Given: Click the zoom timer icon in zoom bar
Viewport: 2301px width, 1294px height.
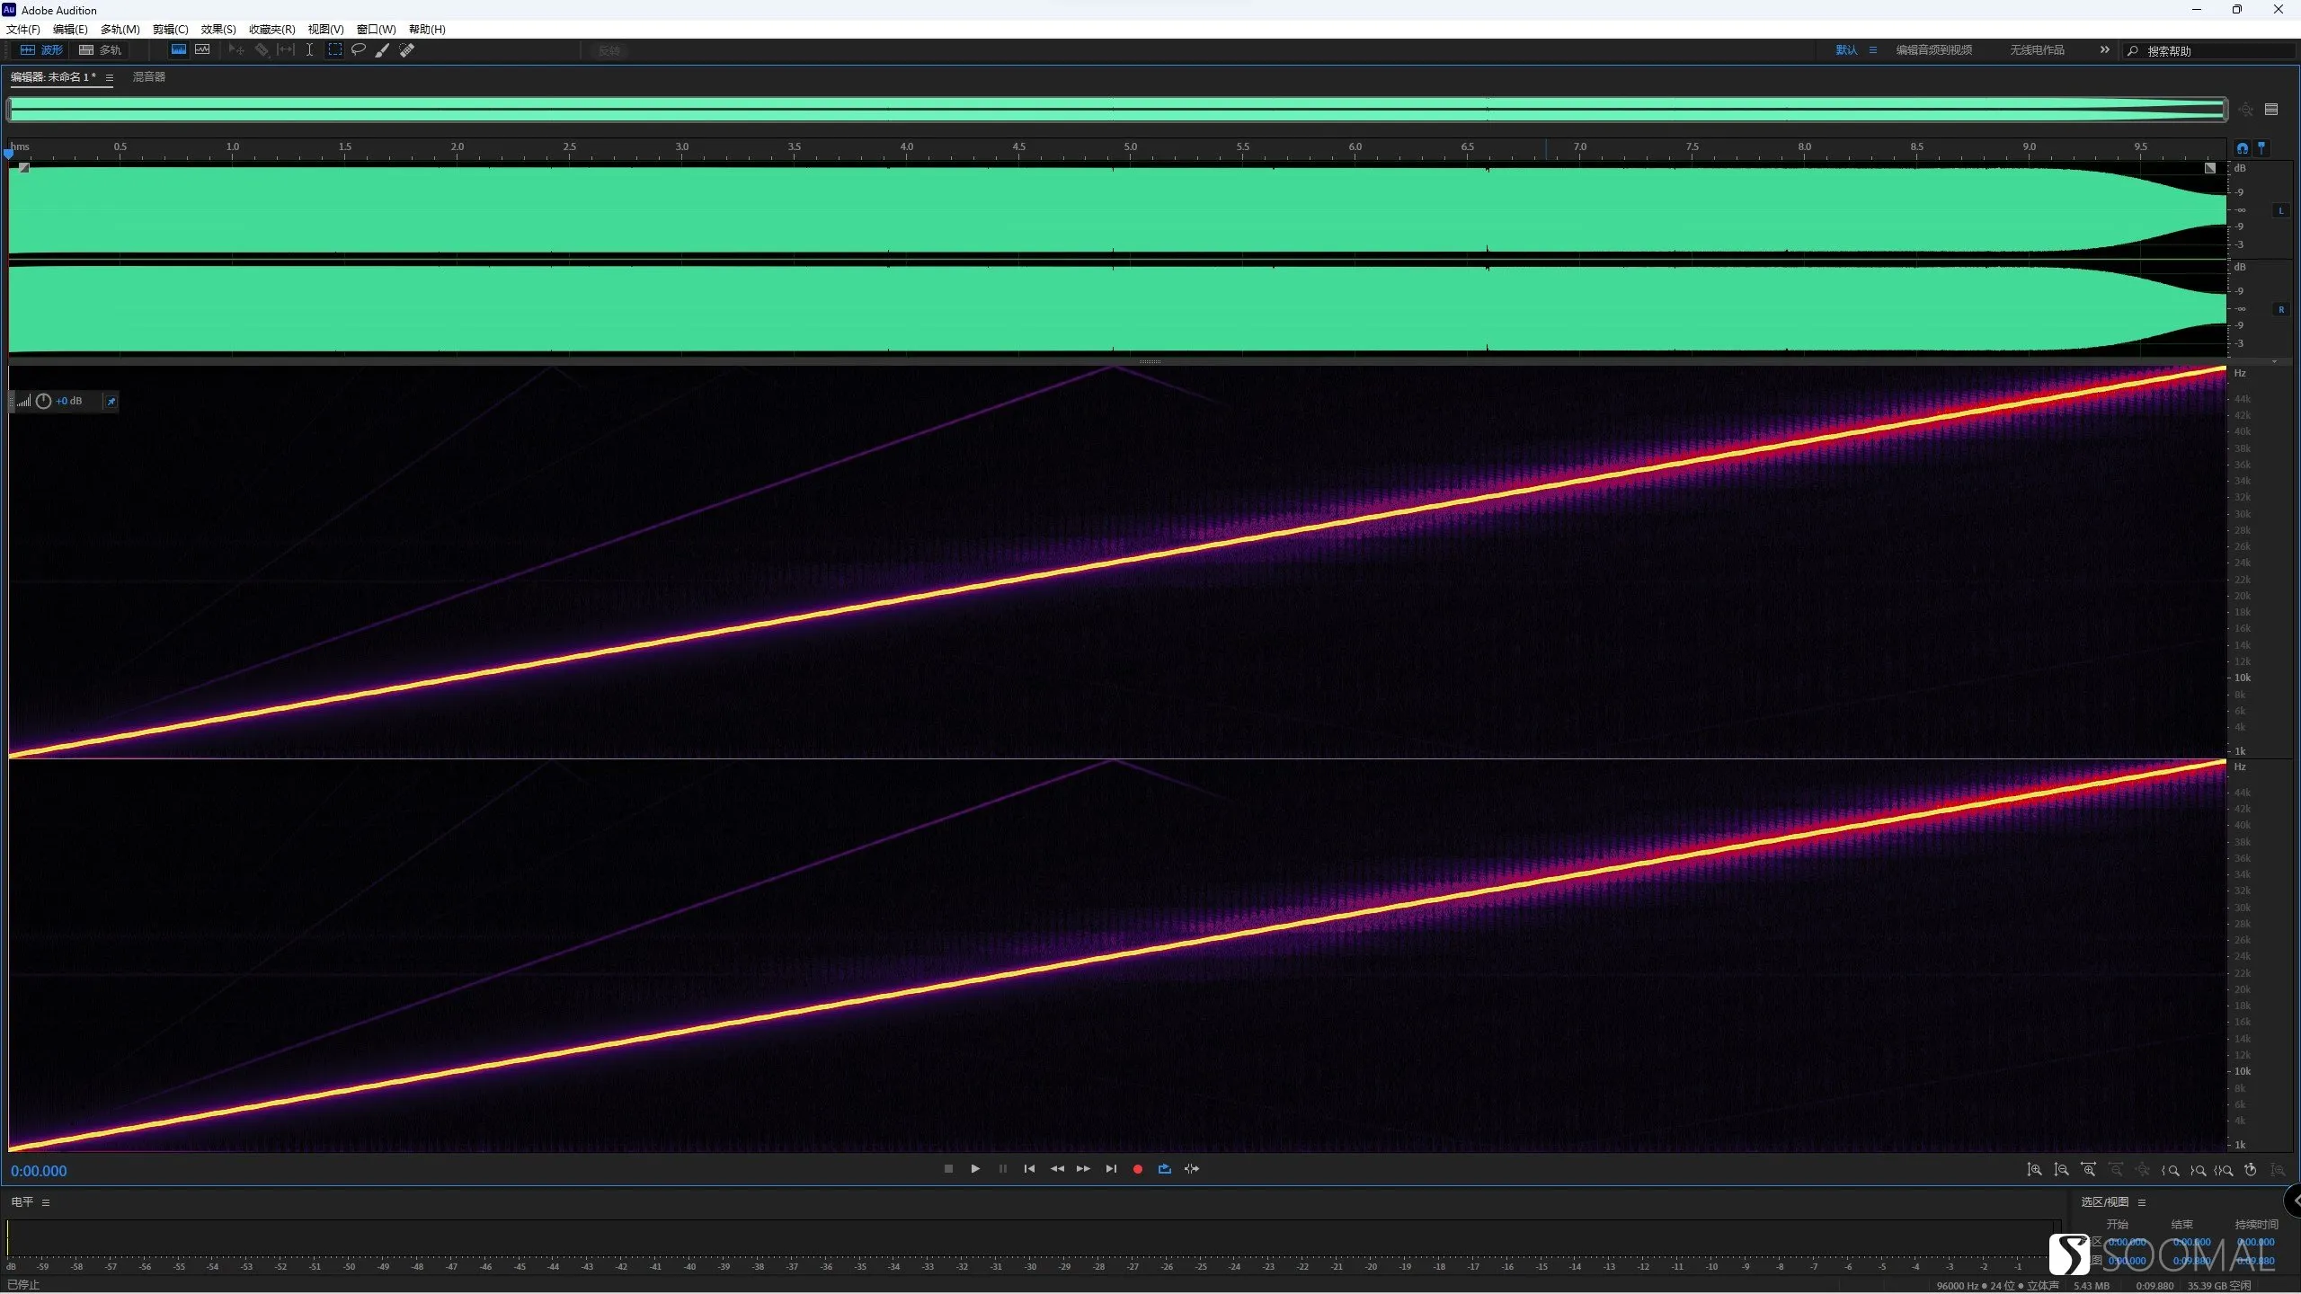Looking at the screenshot, I should 2250,1170.
